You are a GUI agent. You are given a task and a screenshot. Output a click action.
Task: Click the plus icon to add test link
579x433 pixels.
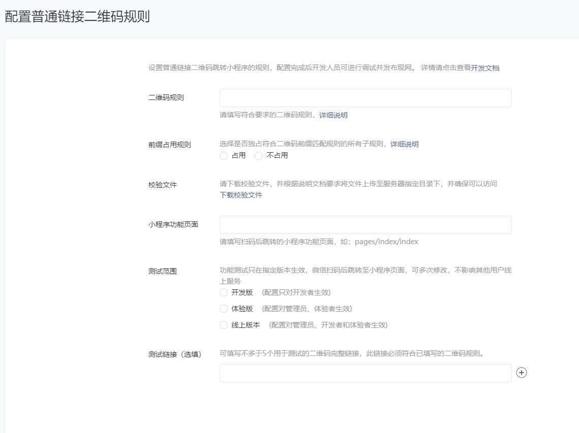tap(522, 373)
